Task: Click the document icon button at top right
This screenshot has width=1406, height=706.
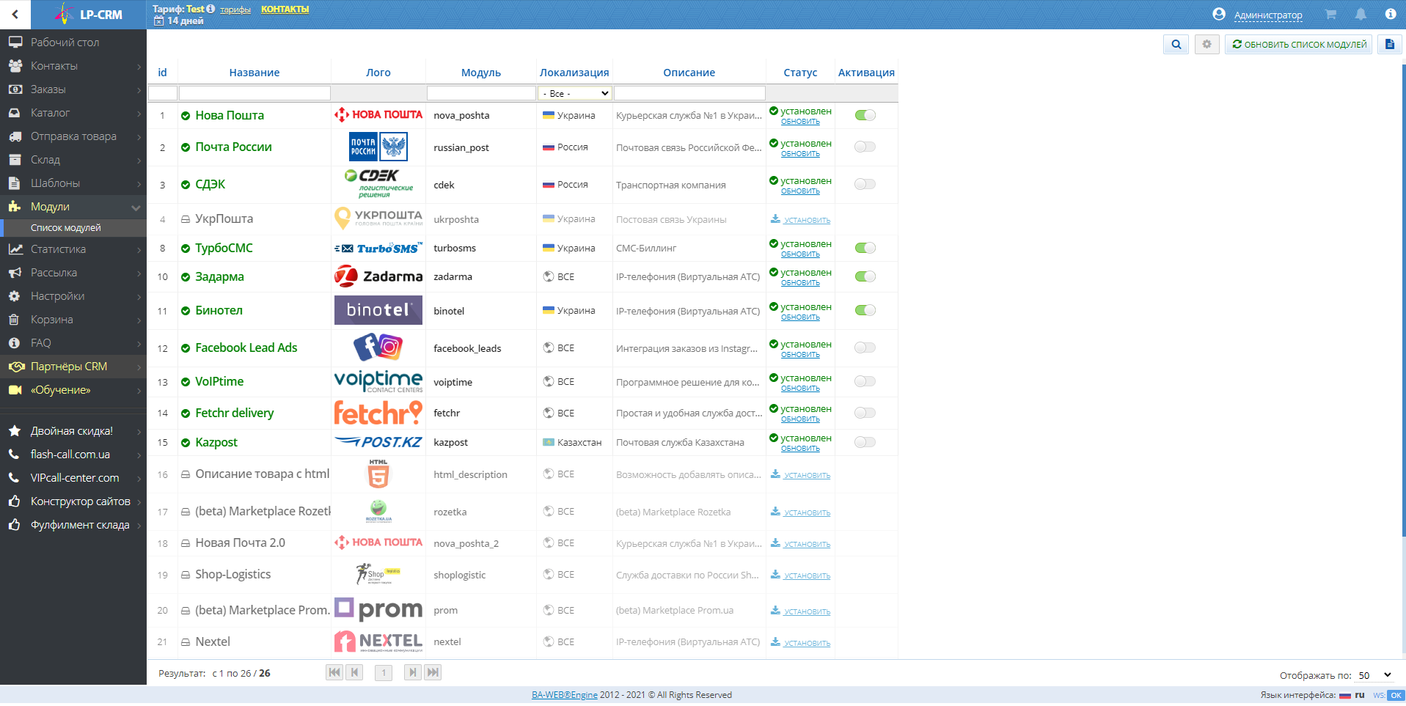Action: [x=1389, y=45]
